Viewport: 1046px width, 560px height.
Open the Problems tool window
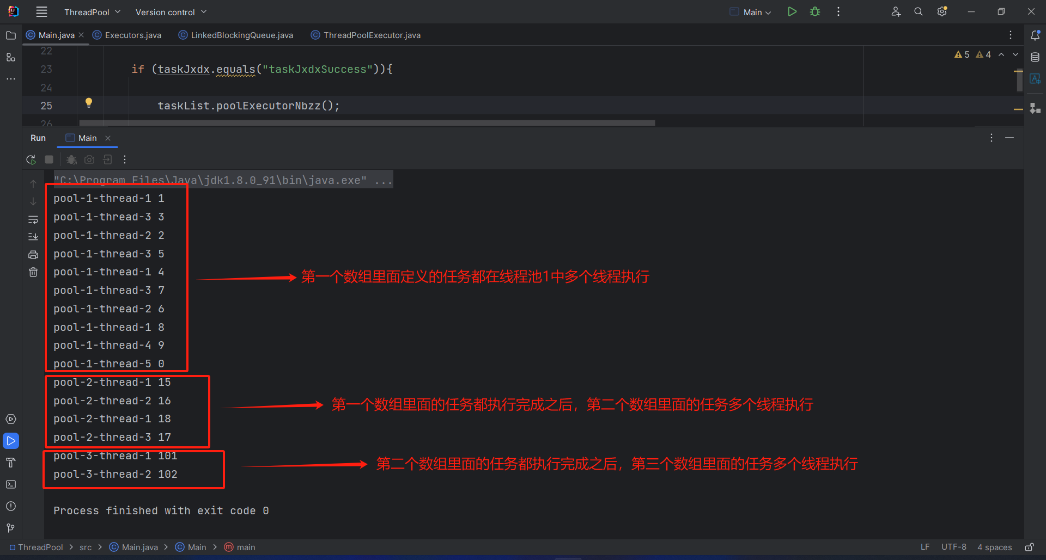coord(11,506)
